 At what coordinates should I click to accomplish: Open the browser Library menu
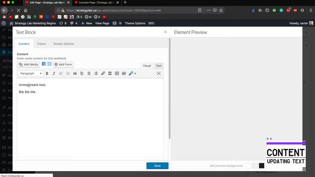[260, 10]
